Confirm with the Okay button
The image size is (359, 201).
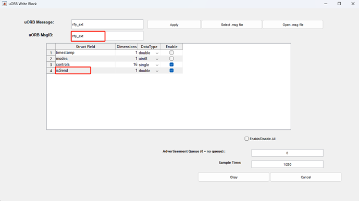(233, 177)
